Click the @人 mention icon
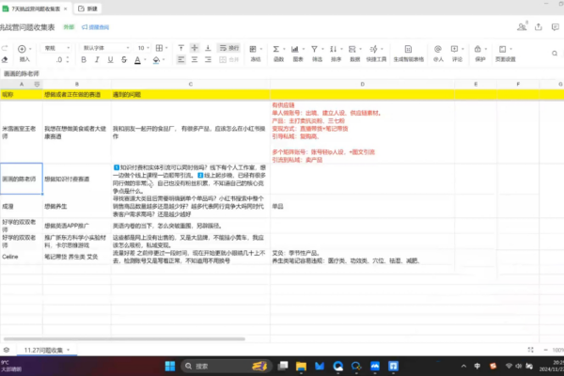564x376 pixels. tap(438, 49)
